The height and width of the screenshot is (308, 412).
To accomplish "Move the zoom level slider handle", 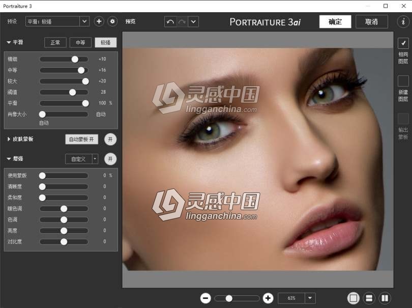I will click(229, 298).
